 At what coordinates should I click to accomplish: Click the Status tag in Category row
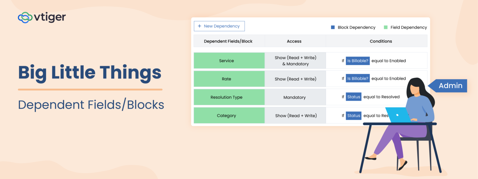(x=354, y=116)
